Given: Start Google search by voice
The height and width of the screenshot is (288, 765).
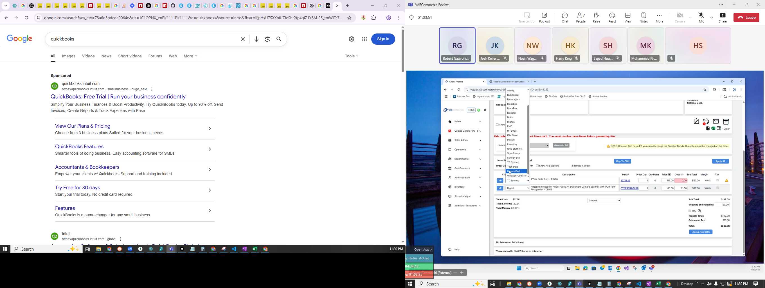Looking at the screenshot, I should tap(256, 39).
